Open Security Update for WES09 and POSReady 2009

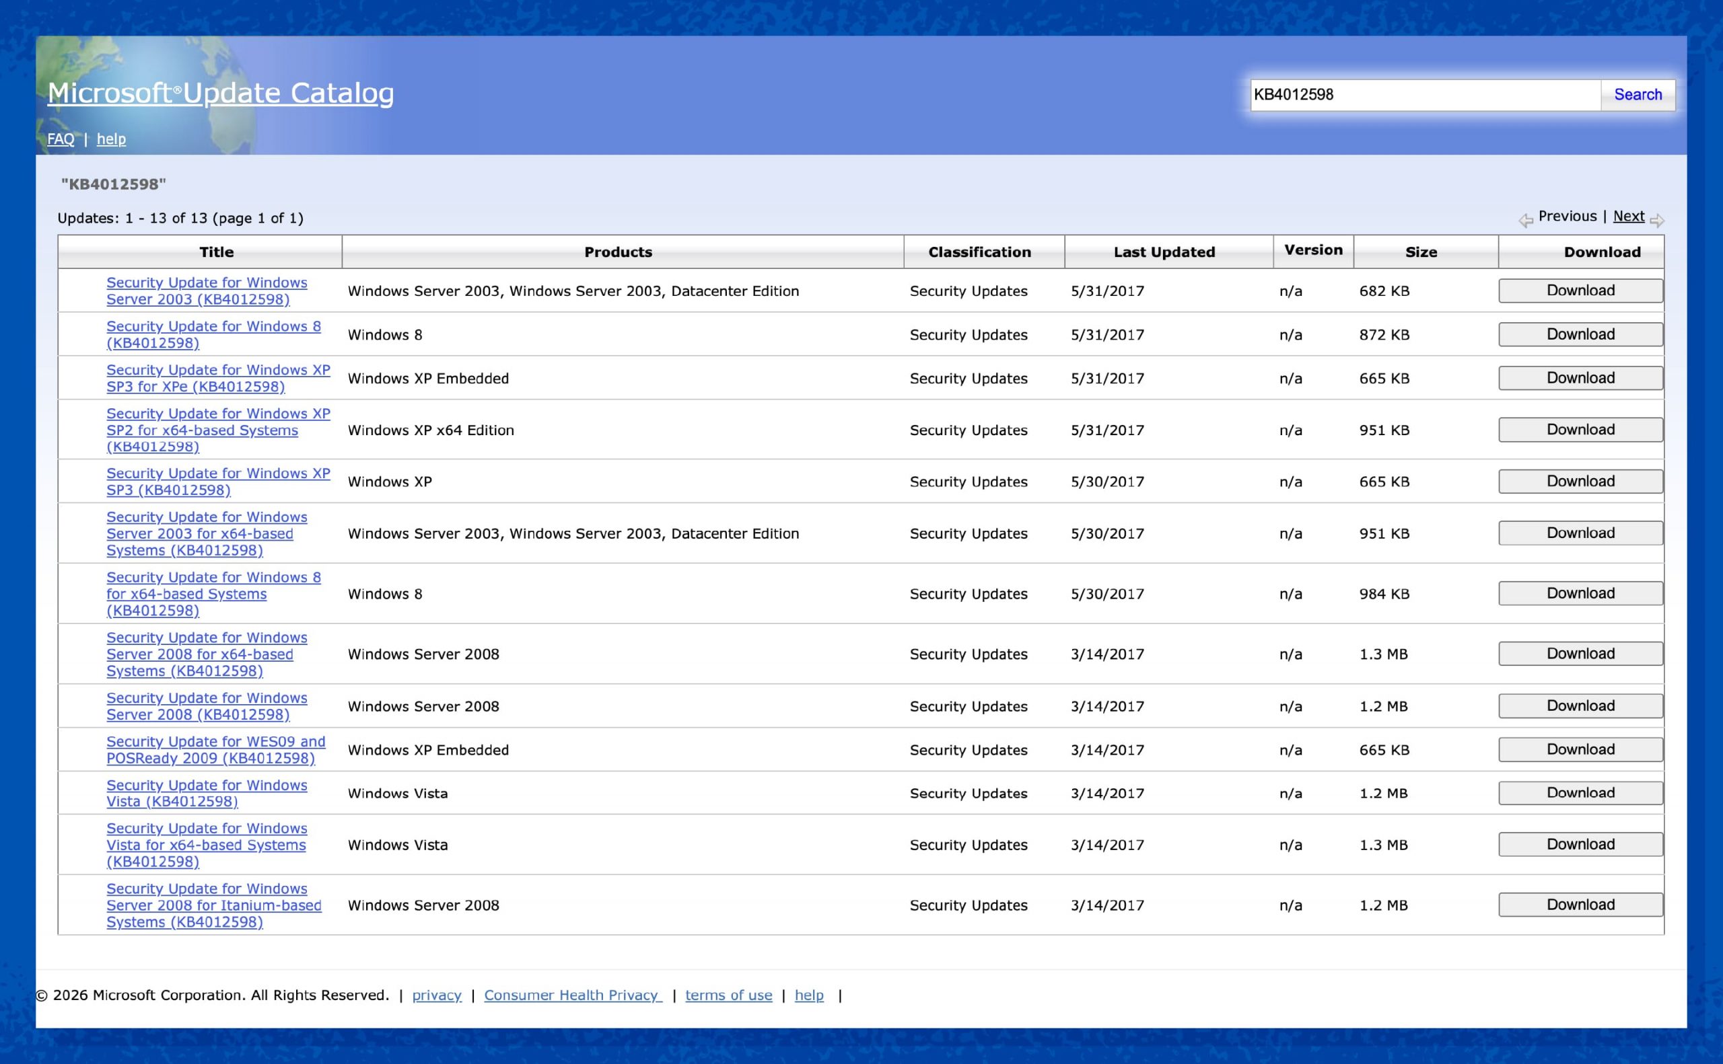point(215,749)
